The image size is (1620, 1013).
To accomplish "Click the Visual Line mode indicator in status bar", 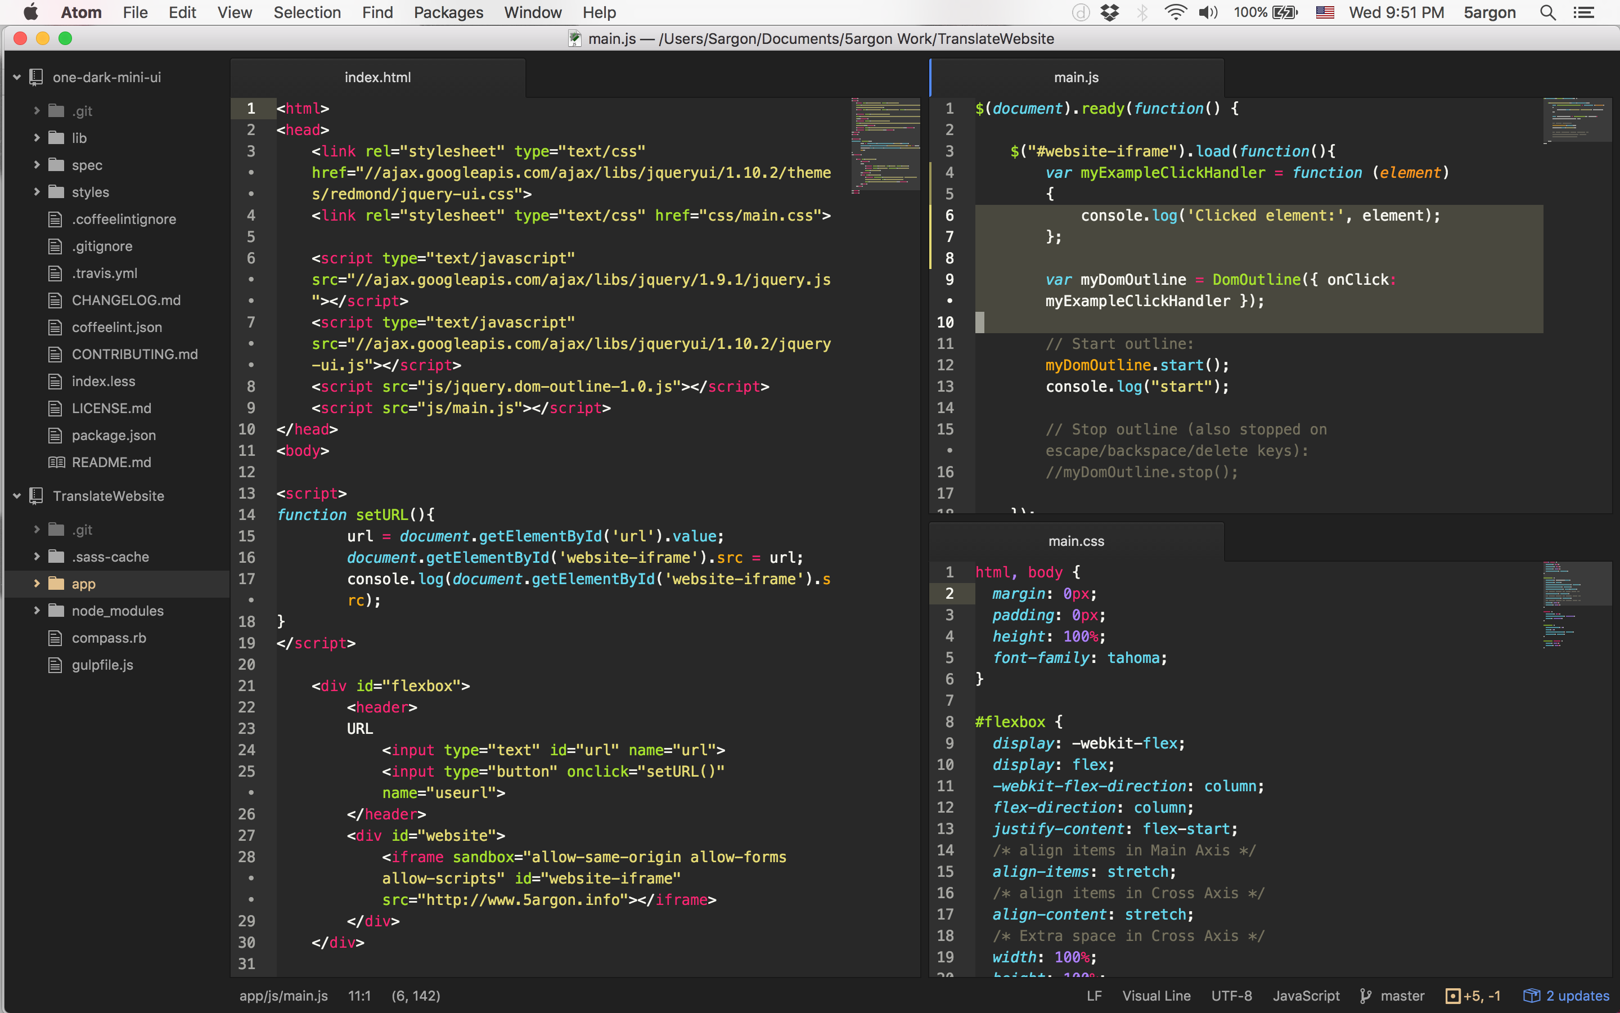I will [x=1156, y=994].
